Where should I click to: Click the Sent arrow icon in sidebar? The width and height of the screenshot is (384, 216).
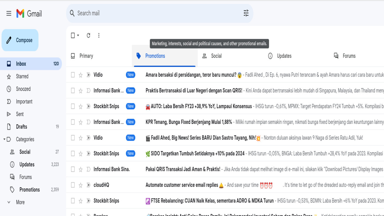9,114
